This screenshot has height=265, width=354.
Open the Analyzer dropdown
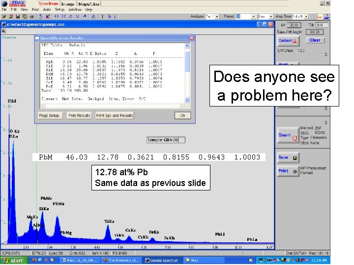pos(217,17)
